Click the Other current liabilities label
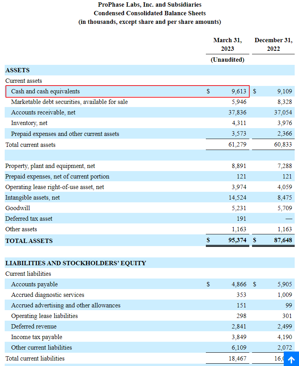299x366 pixels. pos(41,348)
